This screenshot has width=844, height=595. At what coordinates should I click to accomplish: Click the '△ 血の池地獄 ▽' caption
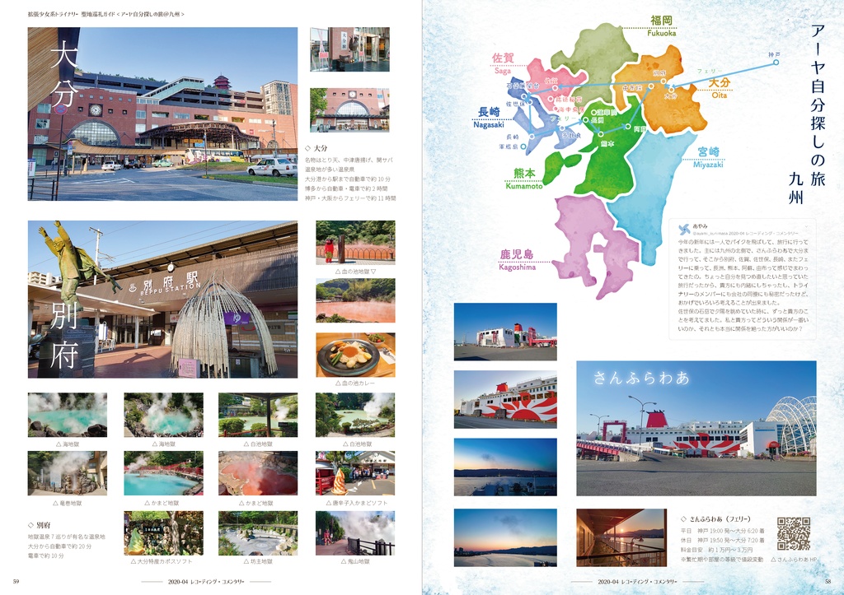(x=355, y=272)
